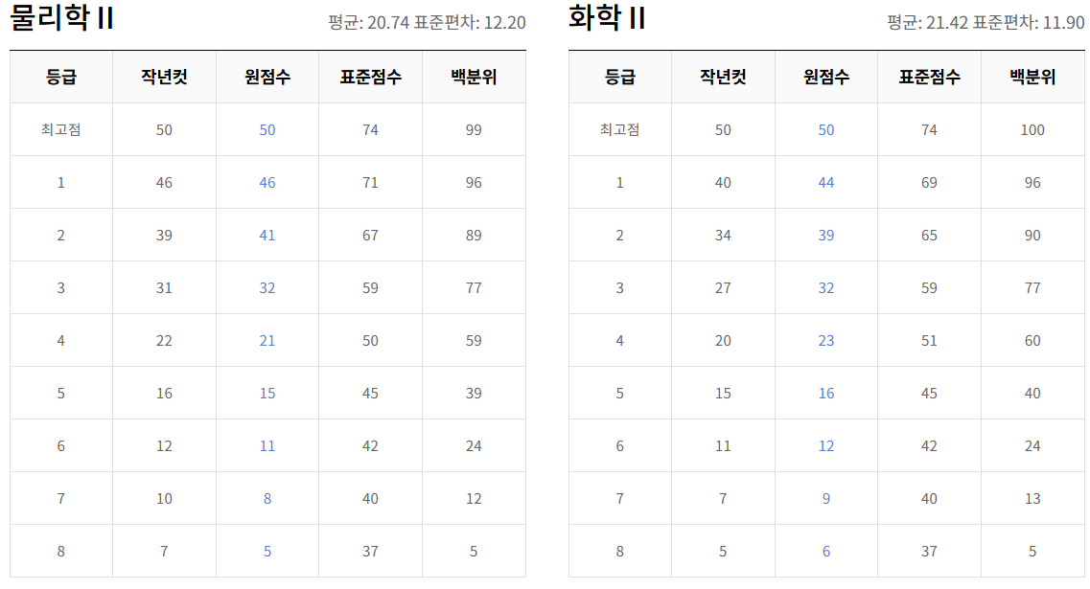Click the '평균: 21.42 표준편차: 11.90' statistics text

point(986,23)
